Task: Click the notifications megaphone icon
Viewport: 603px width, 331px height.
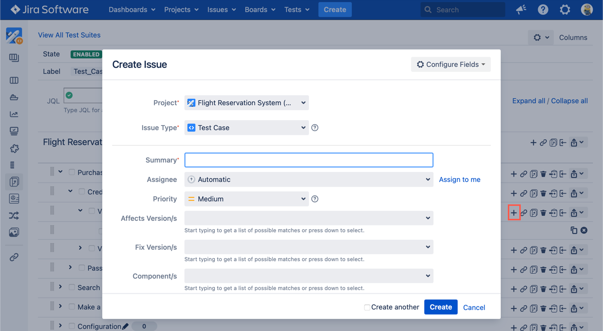Action: 521,9
